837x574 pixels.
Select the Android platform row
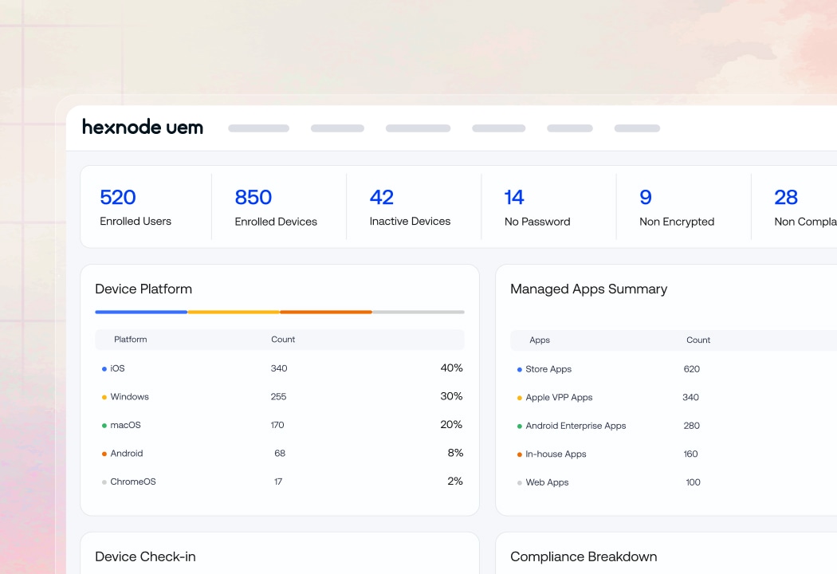coord(280,454)
